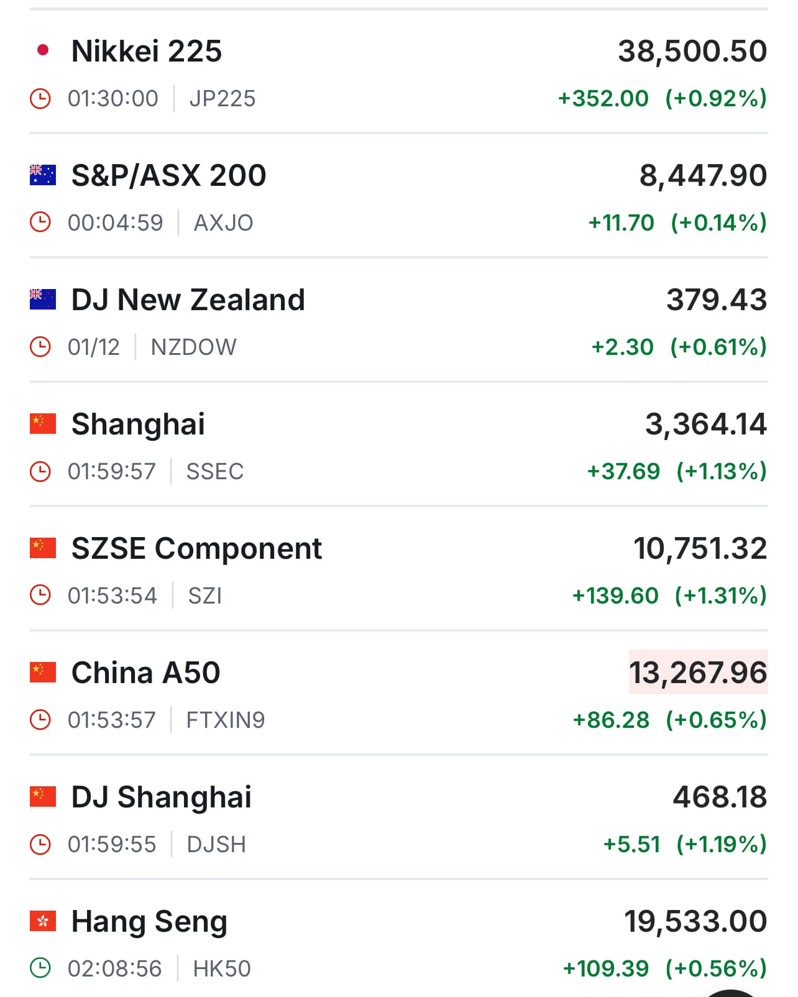Tap the Japan flag icon beside Nikkei 225
798x997 pixels.
click(43, 50)
